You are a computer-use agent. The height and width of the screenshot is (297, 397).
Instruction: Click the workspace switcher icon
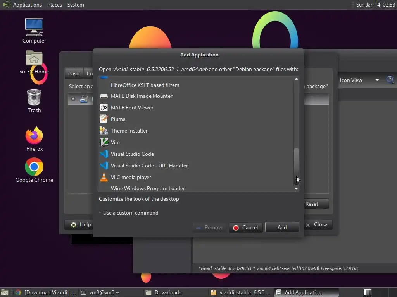click(x=368, y=292)
